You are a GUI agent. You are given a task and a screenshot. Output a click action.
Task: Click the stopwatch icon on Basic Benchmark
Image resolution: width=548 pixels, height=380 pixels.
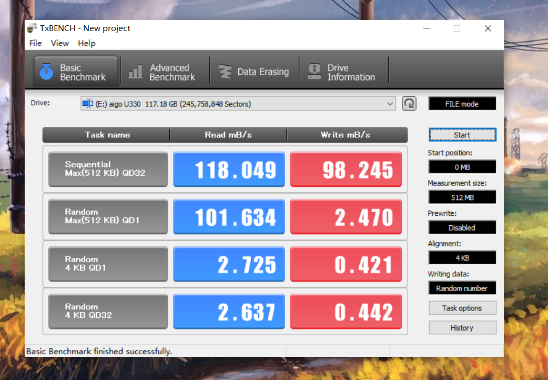click(x=46, y=72)
